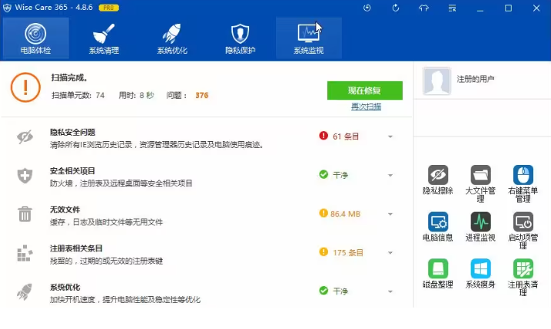Open the 系统瘦身 tool icon

pyautogui.click(x=480, y=268)
